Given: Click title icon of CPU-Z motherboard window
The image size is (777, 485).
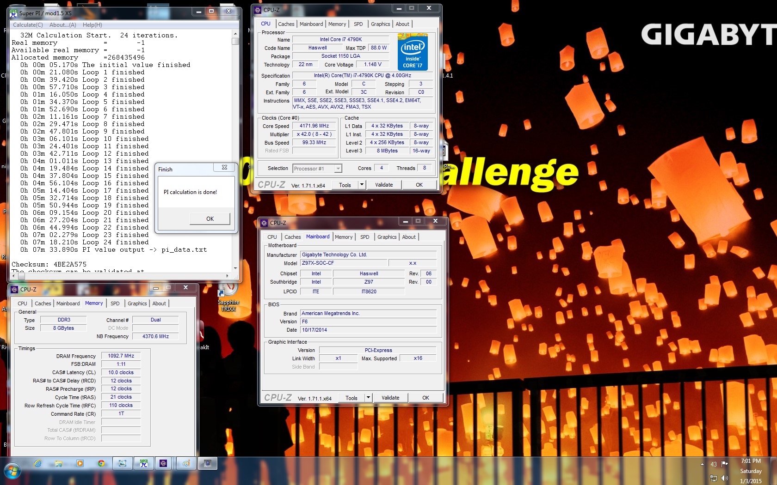Looking at the screenshot, I should (x=265, y=223).
